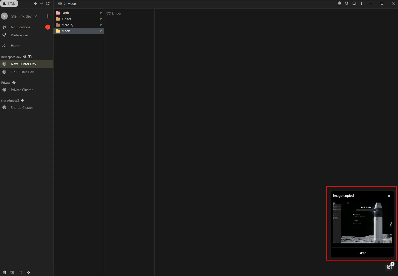Select the new-space-dev space label
This screenshot has width=398, height=276.
(11, 57)
